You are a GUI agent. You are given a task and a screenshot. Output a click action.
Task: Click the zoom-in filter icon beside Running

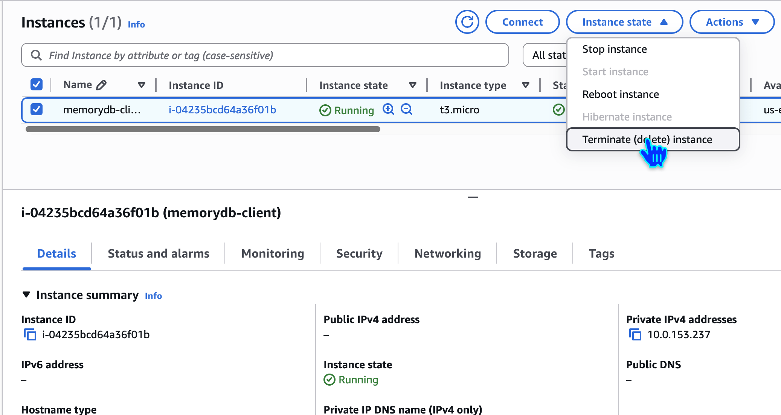tap(388, 110)
